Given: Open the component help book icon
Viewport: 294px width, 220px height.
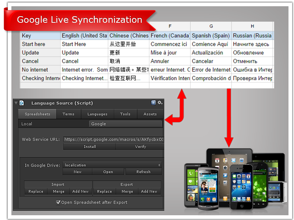Looking at the screenshot, I should (154, 103).
